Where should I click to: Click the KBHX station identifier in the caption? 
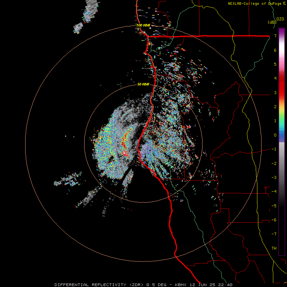[x=181, y=285]
